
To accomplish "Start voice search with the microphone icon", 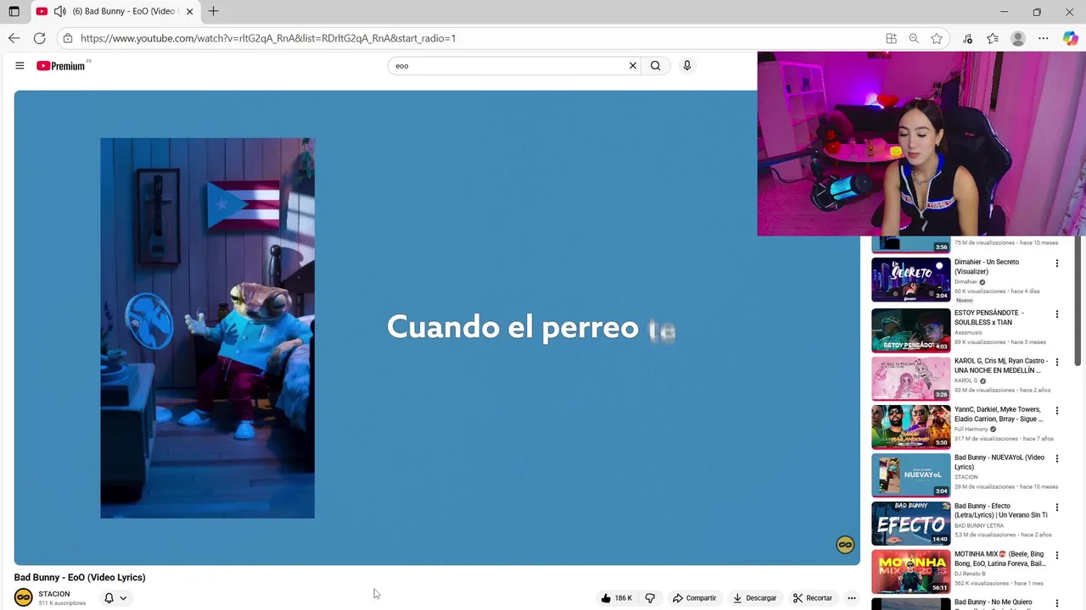I will tap(687, 65).
